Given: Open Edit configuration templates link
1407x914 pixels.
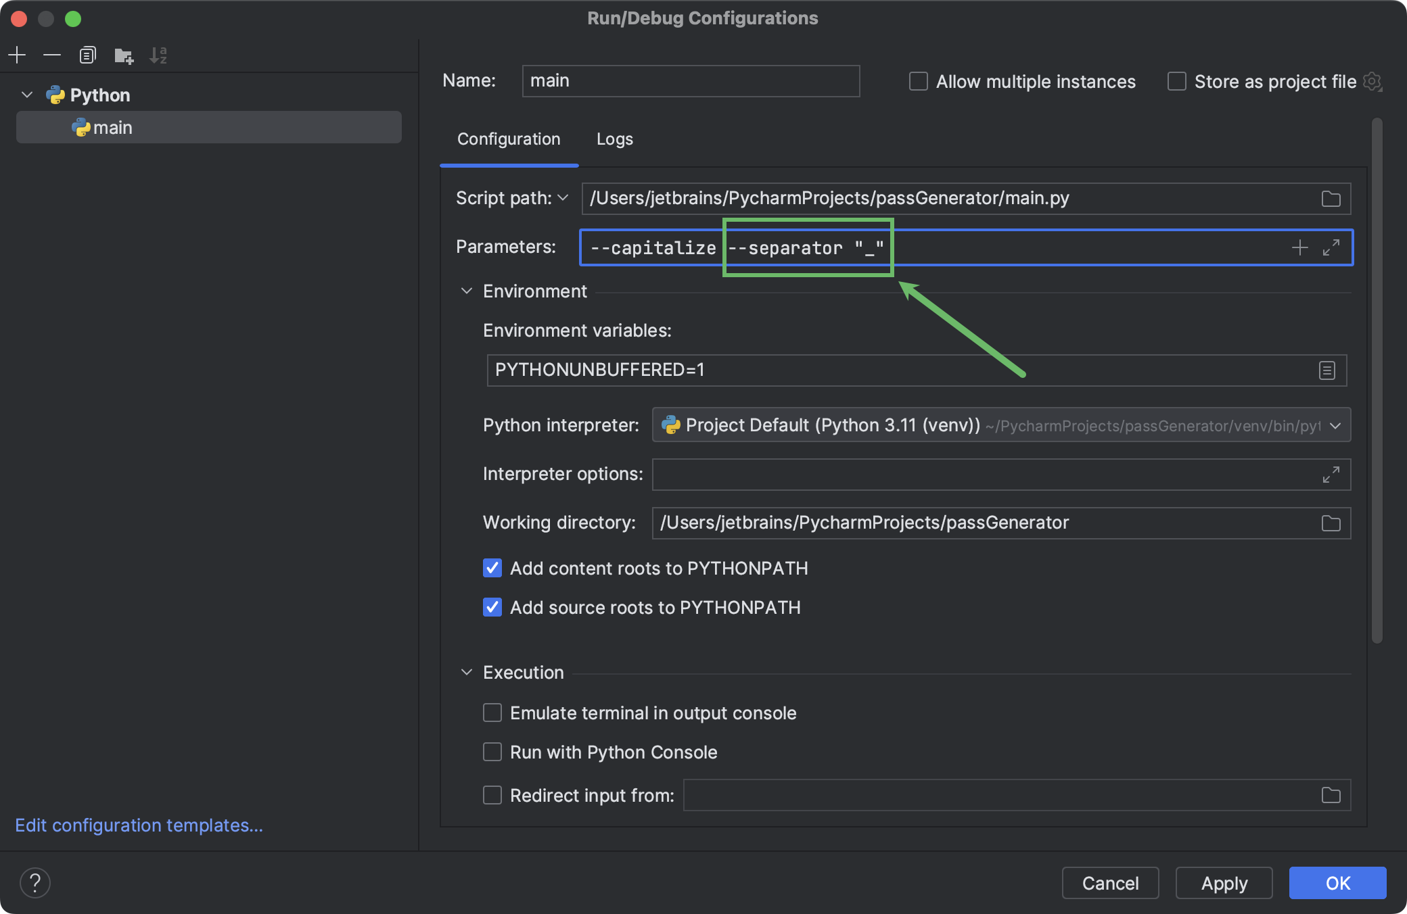Looking at the screenshot, I should pyautogui.click(x=141, y=824).
